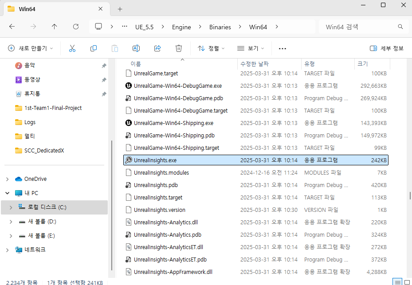
Task: Open the 새로 만들기 dropdown
Action: (x=31, y=48)
